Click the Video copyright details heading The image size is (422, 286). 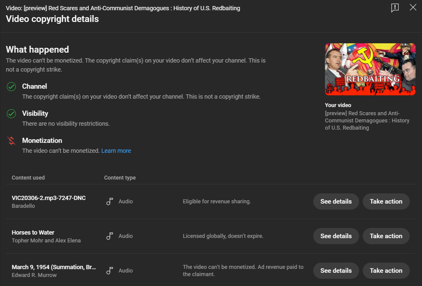click(52, 19)
